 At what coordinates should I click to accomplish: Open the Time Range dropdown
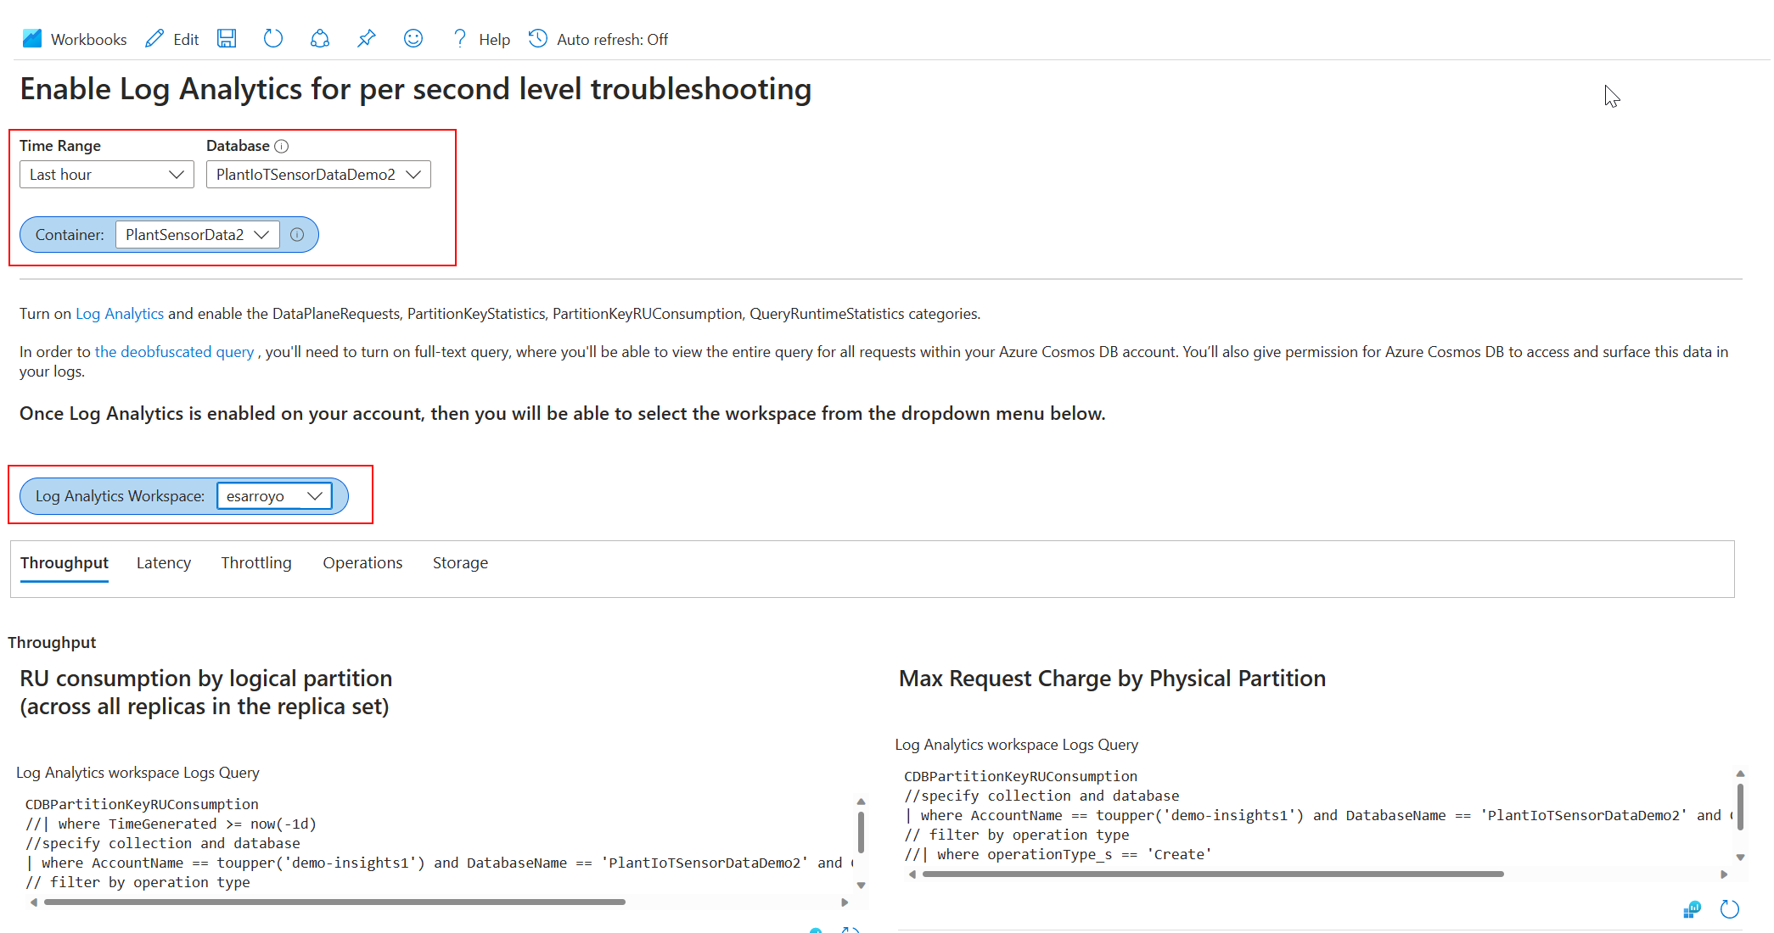(106, 174)
